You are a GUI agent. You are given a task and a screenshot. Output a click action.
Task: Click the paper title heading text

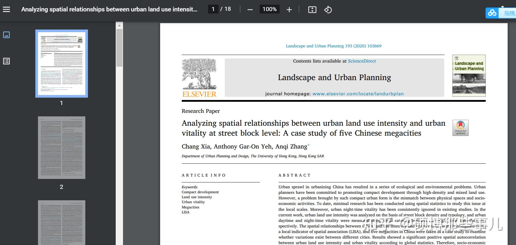coord(314,128)
